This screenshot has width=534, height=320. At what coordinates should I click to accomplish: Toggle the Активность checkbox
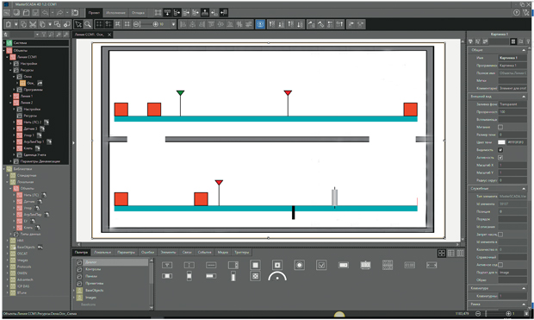(500, 157)
